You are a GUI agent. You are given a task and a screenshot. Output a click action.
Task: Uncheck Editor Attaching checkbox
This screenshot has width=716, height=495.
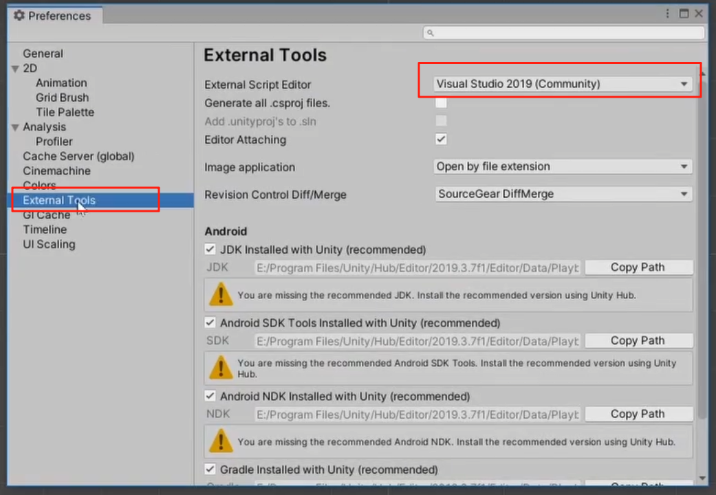coord(441,140)
